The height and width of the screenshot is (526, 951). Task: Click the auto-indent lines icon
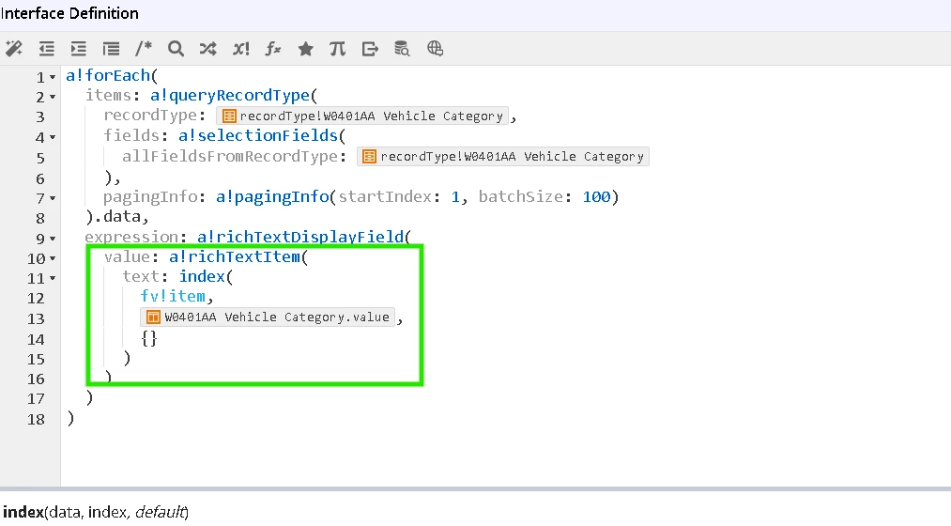[x=111, y=49]
